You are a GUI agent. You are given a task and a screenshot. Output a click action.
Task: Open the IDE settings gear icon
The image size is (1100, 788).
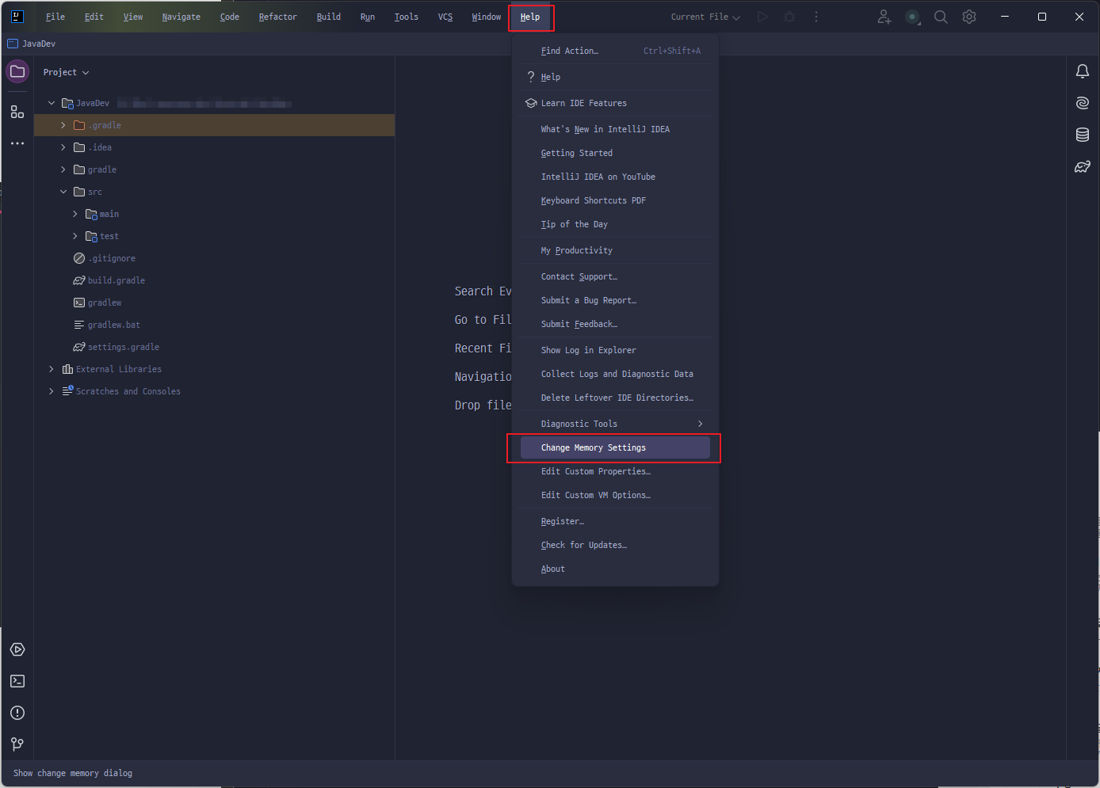pyautogui.click(x=969, y=17)
